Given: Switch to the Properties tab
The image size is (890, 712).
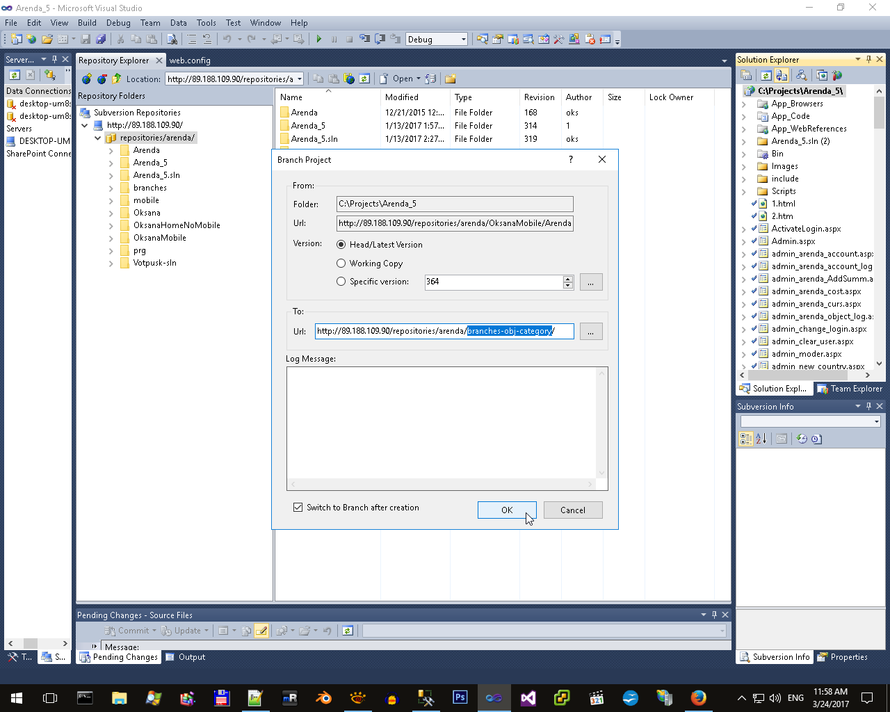Looking at the screenshot, I should (843, 657).
